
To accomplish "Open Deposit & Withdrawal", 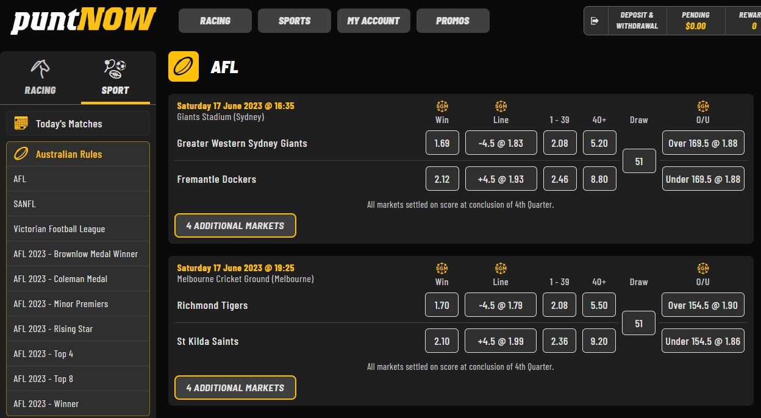I will tap(637, 21).
